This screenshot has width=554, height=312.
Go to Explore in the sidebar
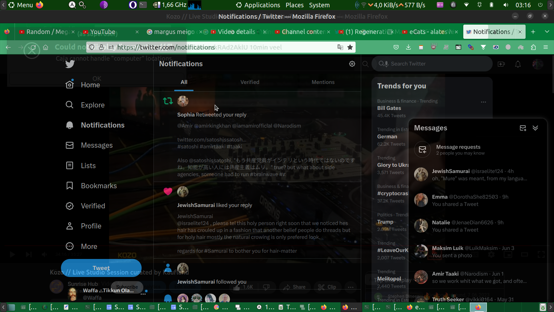[85, 105]
